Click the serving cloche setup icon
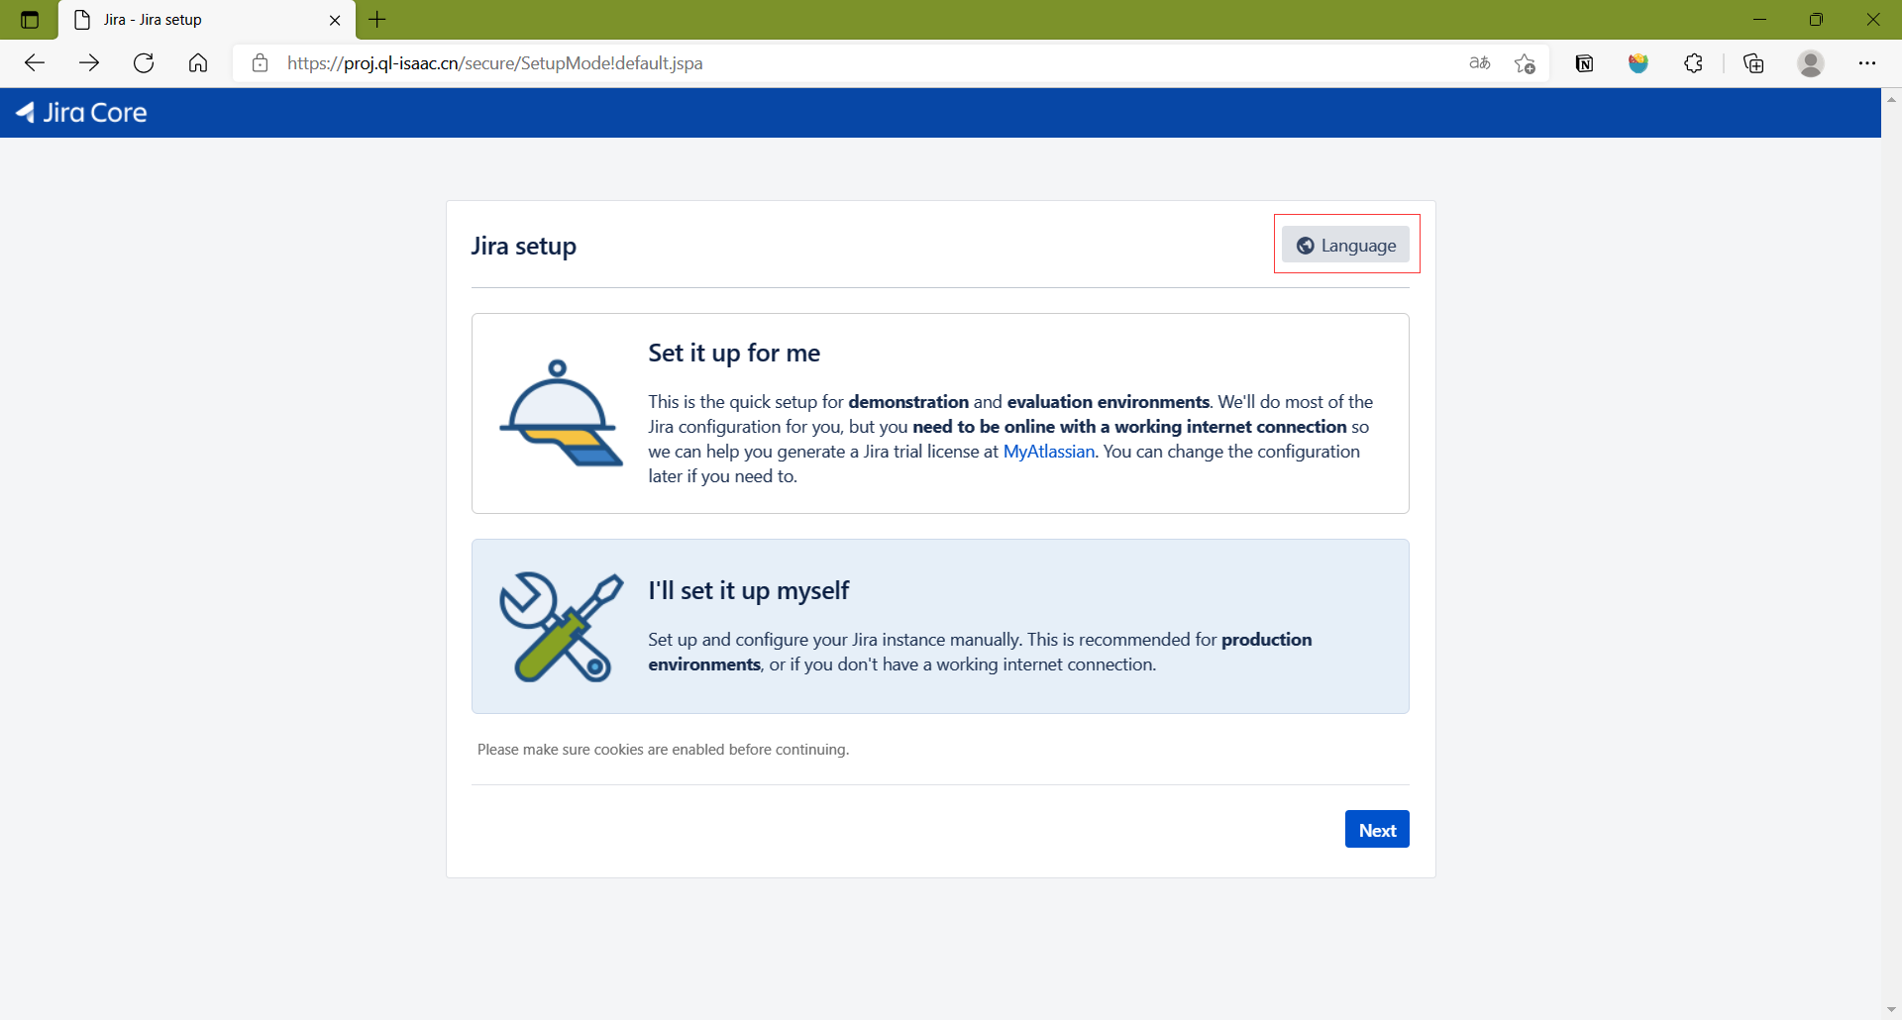Viewport: 1902px width, 1020px height. click(x=560, y=413)
